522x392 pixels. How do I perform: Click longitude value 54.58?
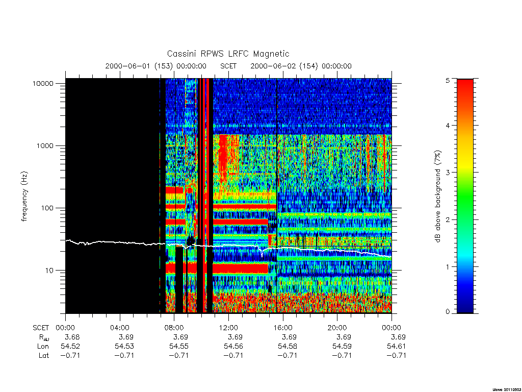pyautogui.click(x=288, y=347)
